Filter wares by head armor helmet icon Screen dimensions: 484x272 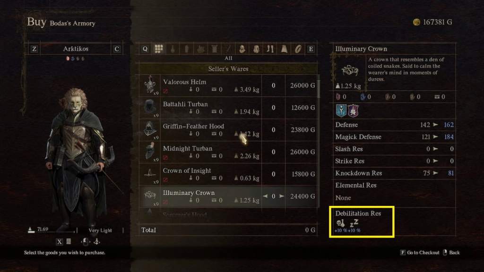click(x=242, y=49)
